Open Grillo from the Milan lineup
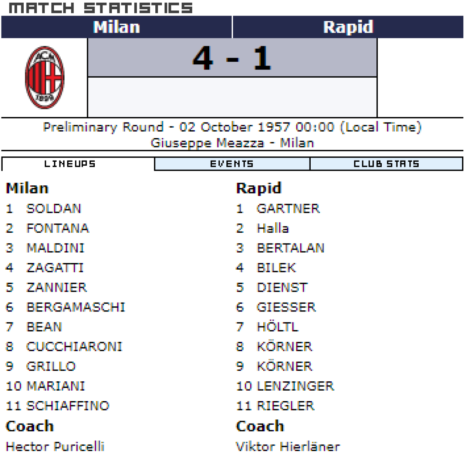This screenshot has width=466, height=455. [51, 366]
